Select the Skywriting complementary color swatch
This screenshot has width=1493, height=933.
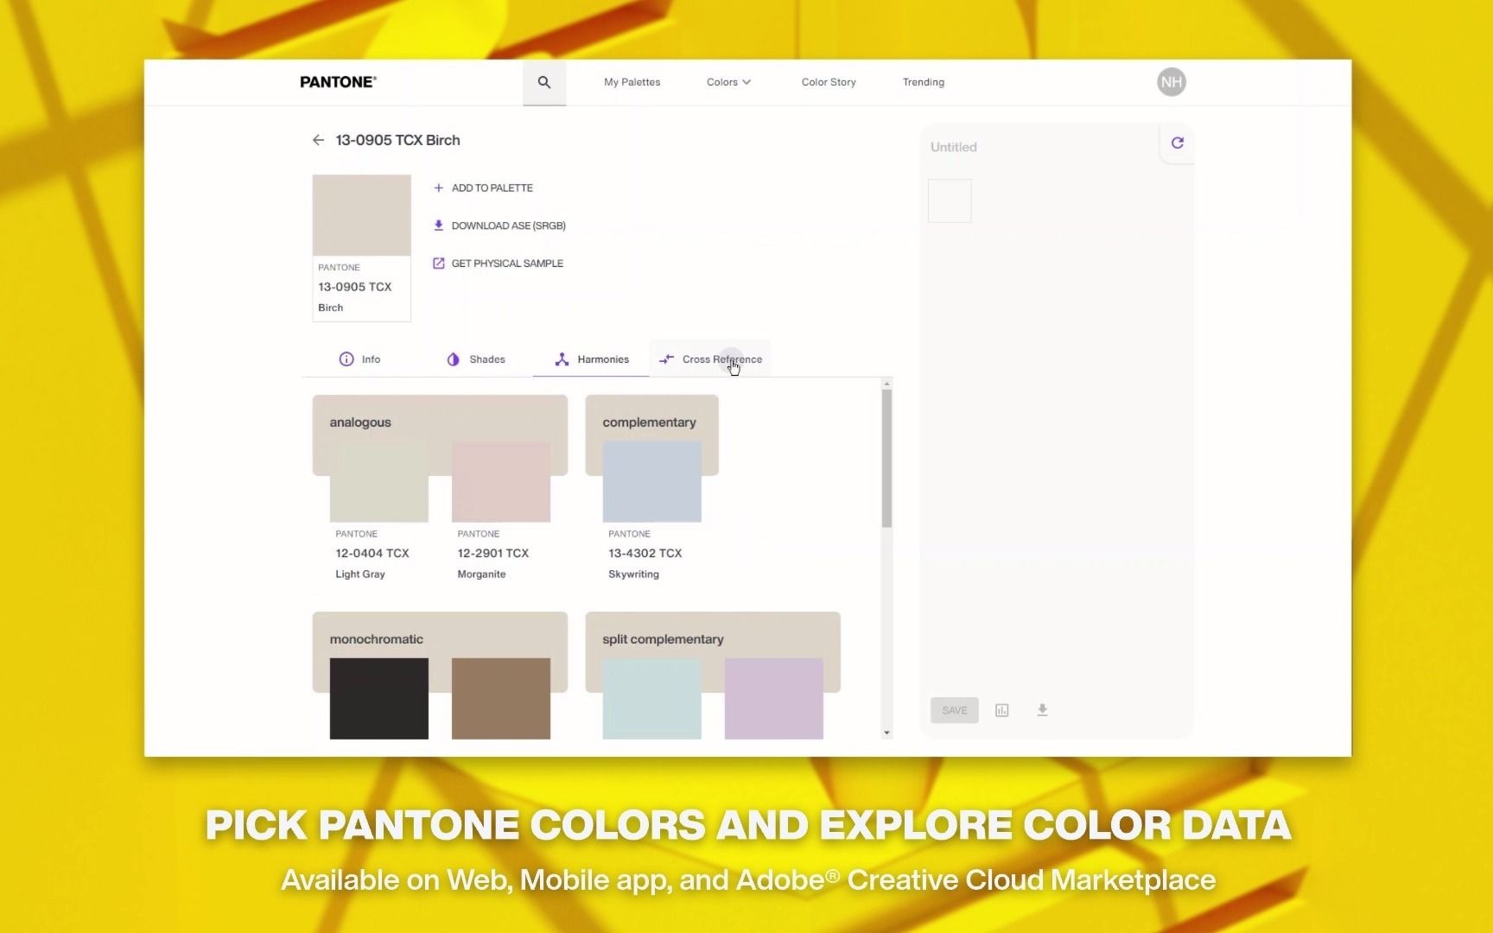pos(651,482)
